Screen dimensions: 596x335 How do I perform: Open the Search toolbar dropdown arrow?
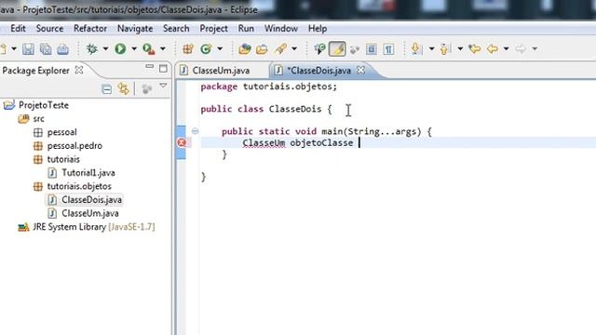[294, 49]
